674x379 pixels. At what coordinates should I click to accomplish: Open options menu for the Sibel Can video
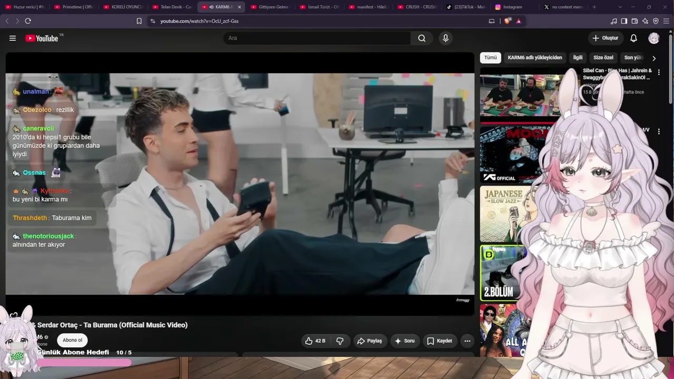[659, 73]
